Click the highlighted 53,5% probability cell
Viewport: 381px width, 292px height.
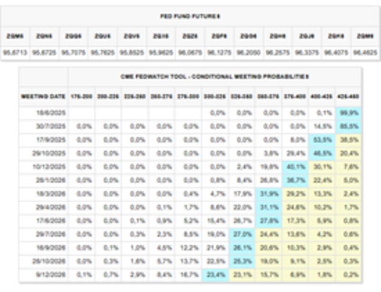point(321,140)
